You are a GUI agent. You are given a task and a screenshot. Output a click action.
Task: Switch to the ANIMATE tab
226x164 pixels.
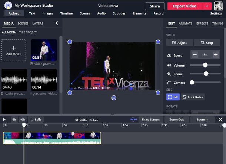(186, 23)
